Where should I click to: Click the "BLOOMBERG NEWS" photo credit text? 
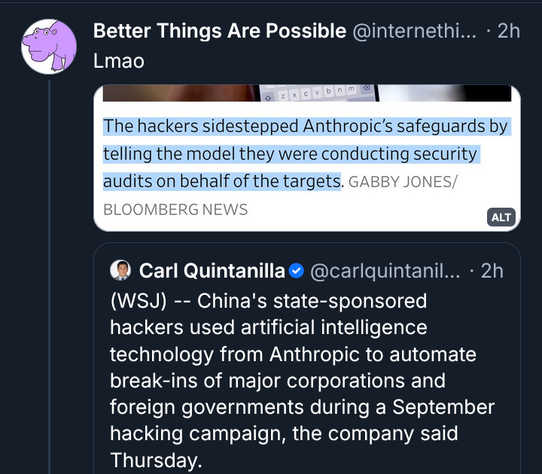175,209
